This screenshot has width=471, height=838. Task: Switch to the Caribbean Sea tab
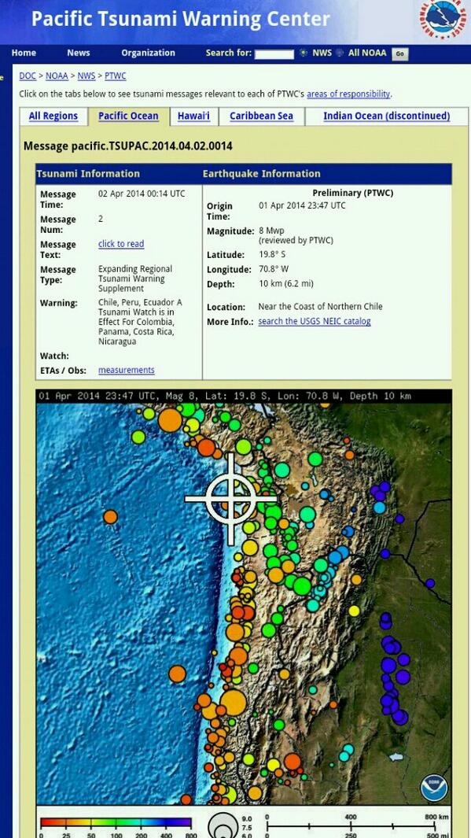point(262,116)
